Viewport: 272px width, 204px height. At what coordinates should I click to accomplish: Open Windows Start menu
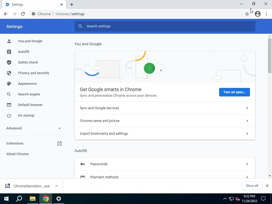pyautogui.click(x=6, y=199)
